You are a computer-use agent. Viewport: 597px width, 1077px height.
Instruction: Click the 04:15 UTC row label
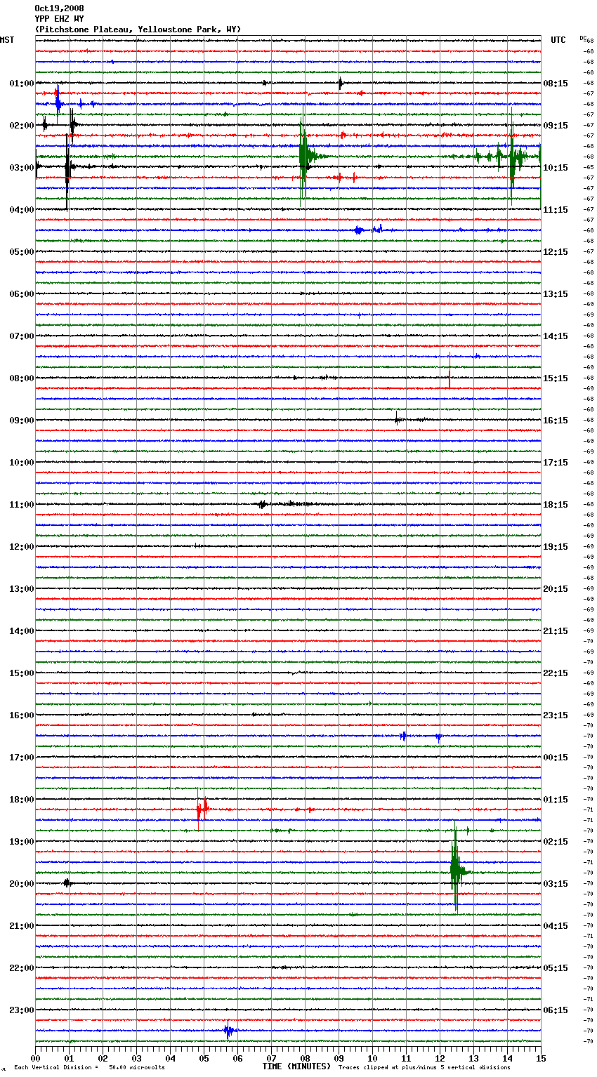[556, 926]
